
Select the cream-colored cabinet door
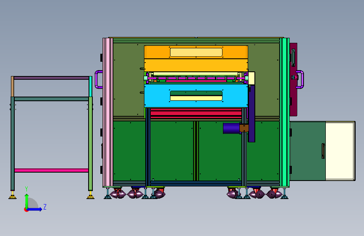tap(340, 151)
